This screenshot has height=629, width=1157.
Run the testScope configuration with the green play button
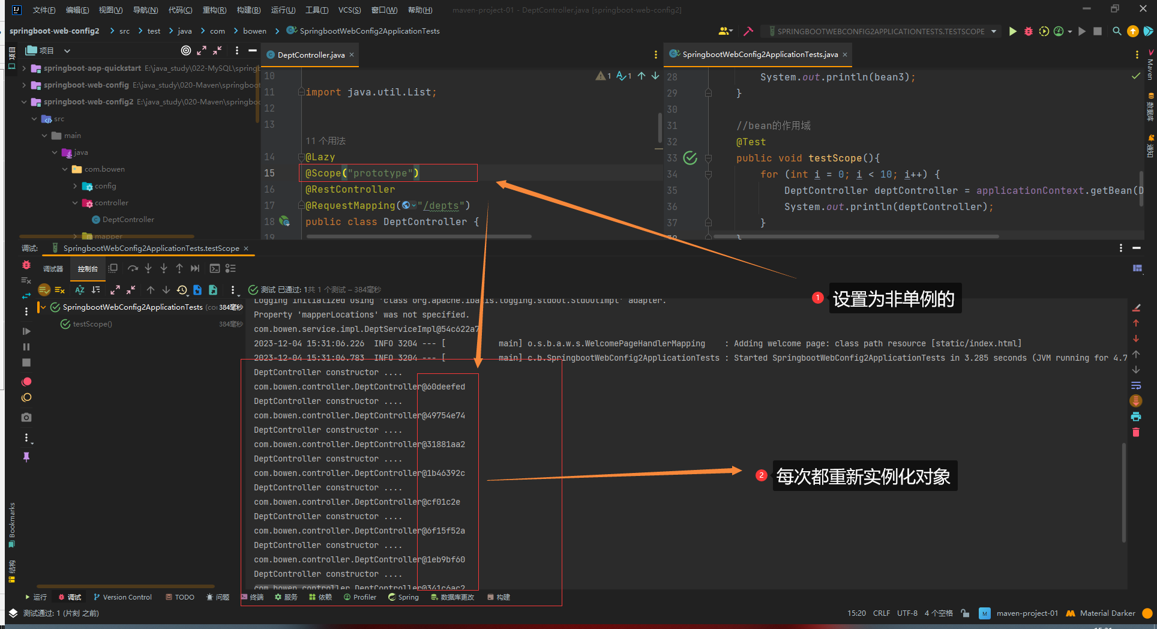tap(1013, 31)
